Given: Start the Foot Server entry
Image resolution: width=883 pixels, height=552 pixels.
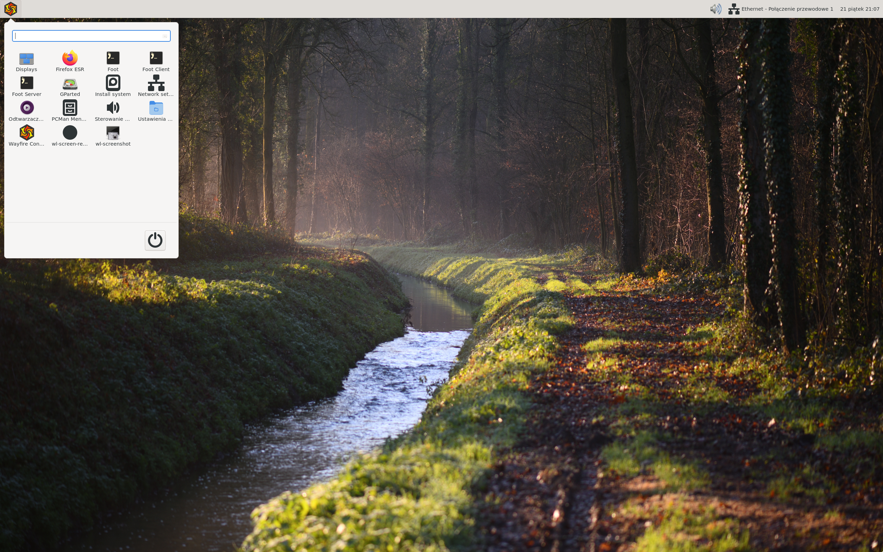Looking at the screenshot, I should [x=27, y=87].
